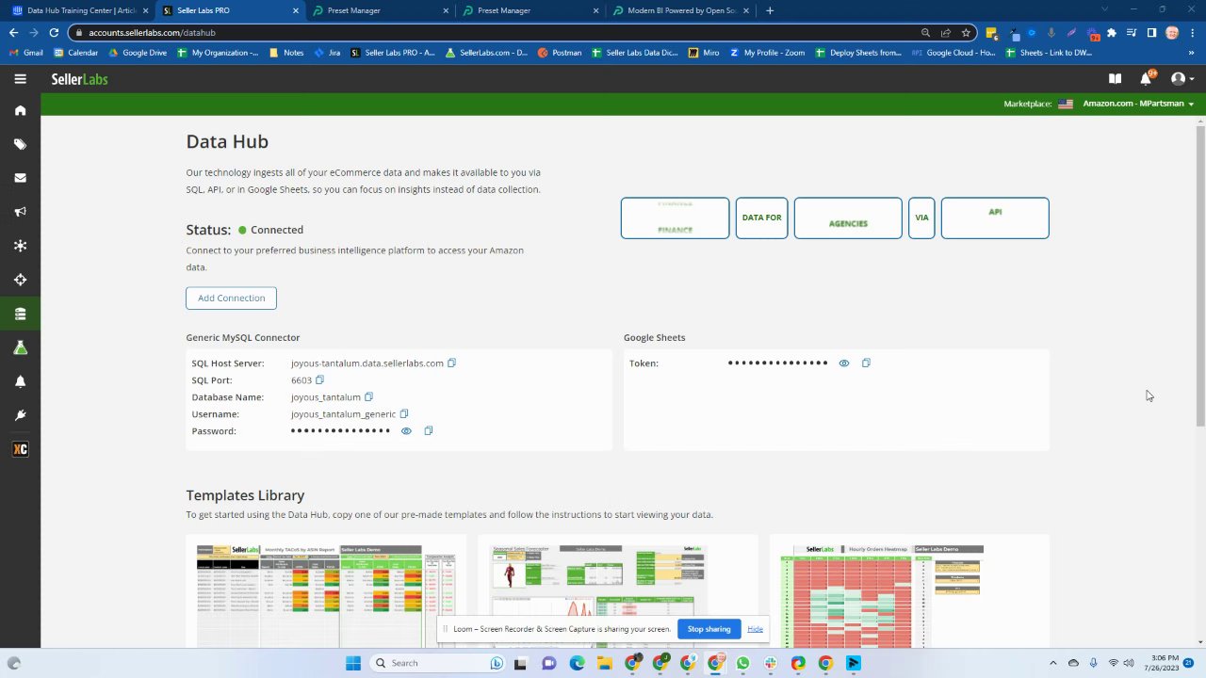Open the flask lab icon in sidebar
Image resolution: width=1206 pixels, height=678 pixels.
tap(20, 347)
